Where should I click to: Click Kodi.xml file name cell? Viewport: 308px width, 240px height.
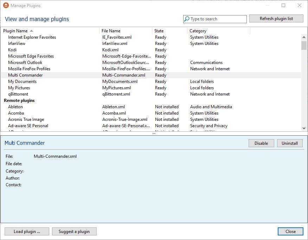coord(110,50)
